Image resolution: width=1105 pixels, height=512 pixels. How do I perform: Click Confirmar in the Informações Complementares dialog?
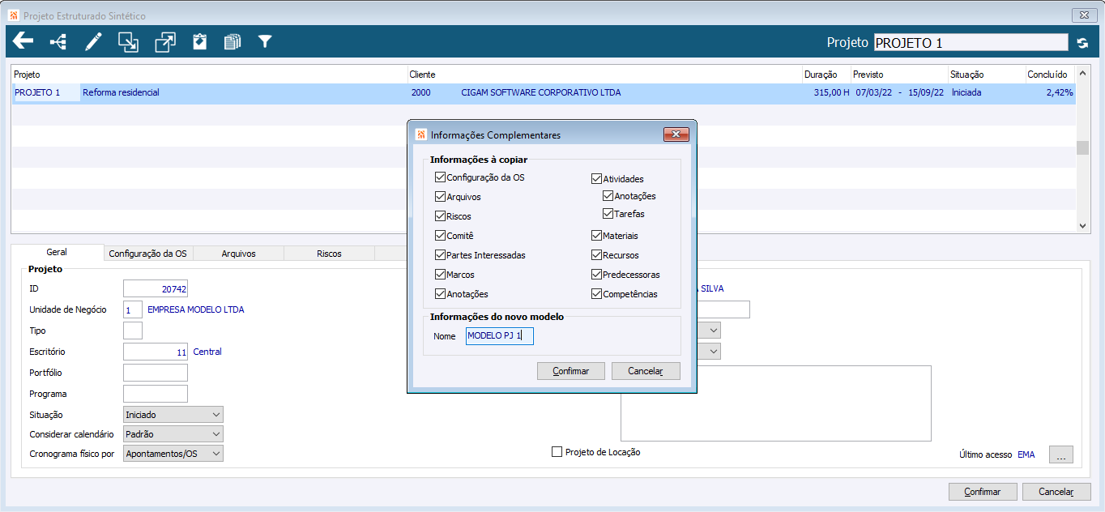pyautogui.click(x=571, y=371)
